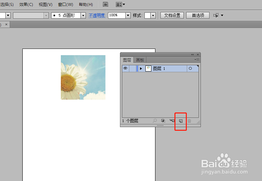Open the layers panel flyout menu
Image resolution: width=262 pixels, height=181 pixels.
(197, 60)
